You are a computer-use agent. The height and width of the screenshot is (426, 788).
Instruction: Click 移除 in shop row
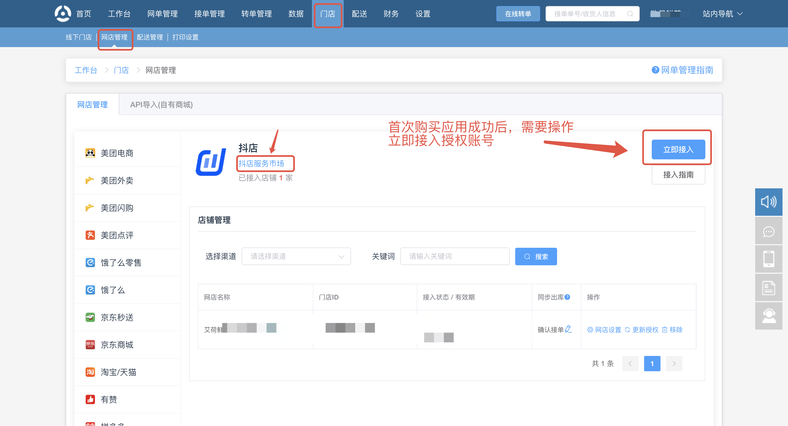point(672,330)
